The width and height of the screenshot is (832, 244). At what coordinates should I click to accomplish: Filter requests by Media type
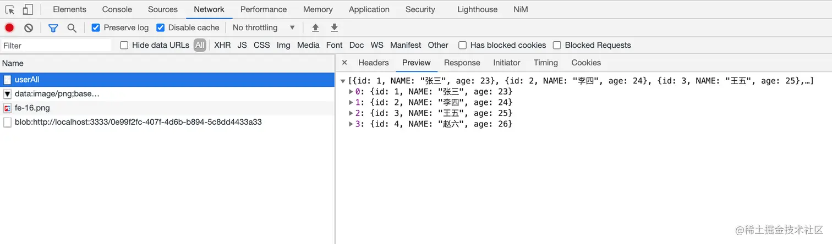pos(308,45)
